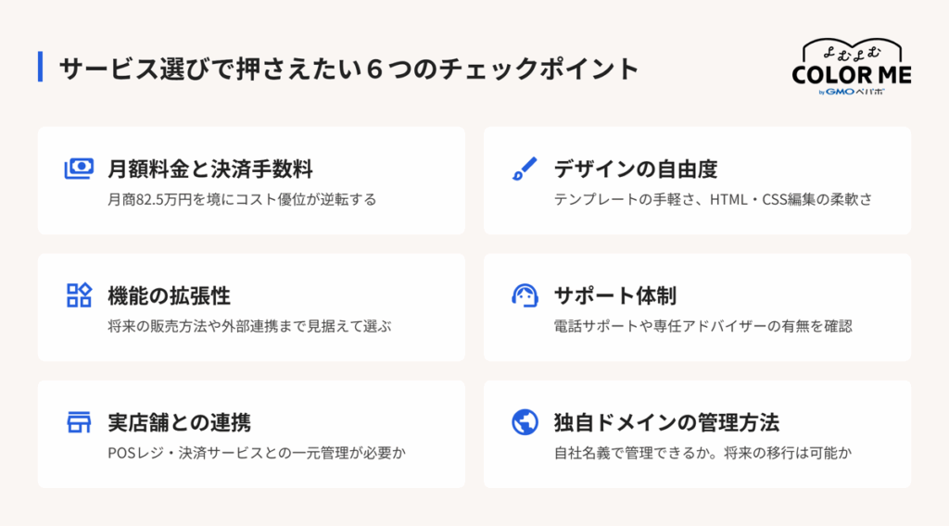Click the 自社名義で管理できるか description text
The height and width of the screenshot is (526, 949).
702,453
